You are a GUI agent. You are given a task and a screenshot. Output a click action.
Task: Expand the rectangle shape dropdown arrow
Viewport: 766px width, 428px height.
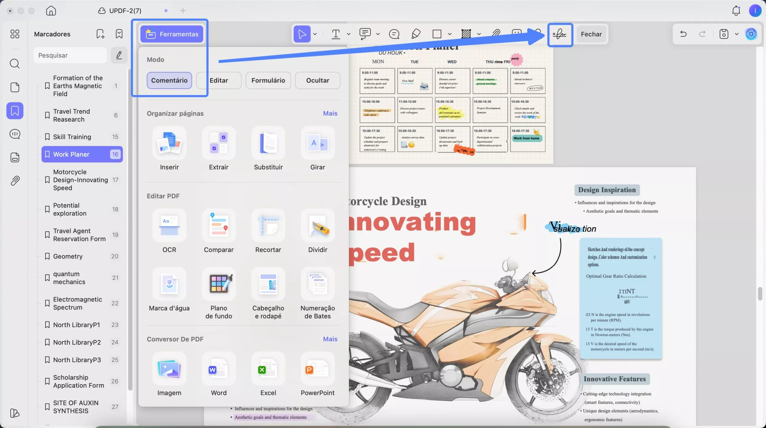pos(450,34)
